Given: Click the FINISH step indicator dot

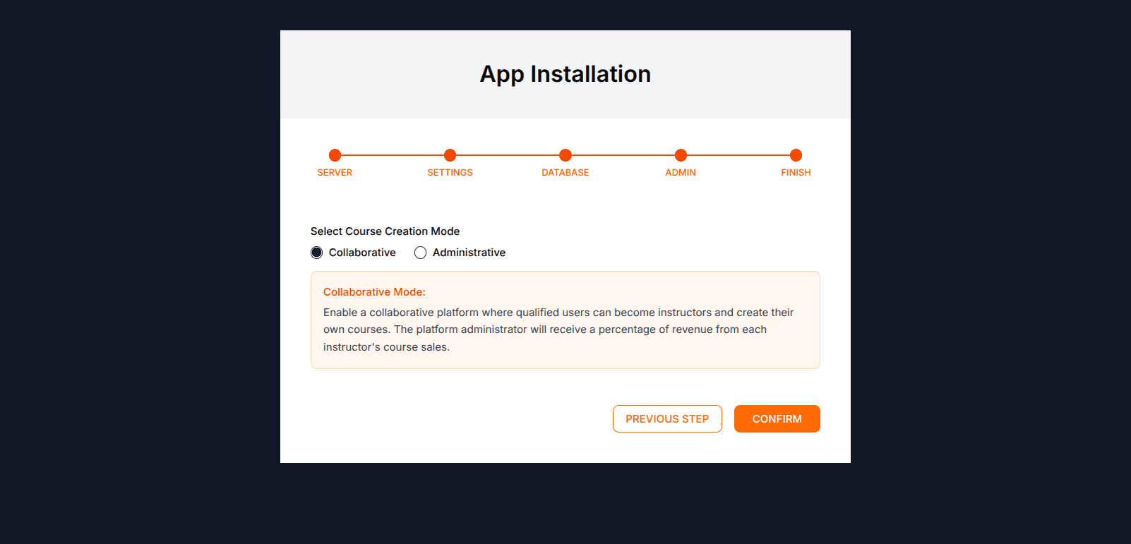Looking at the screenshot, I should point(796,155).
